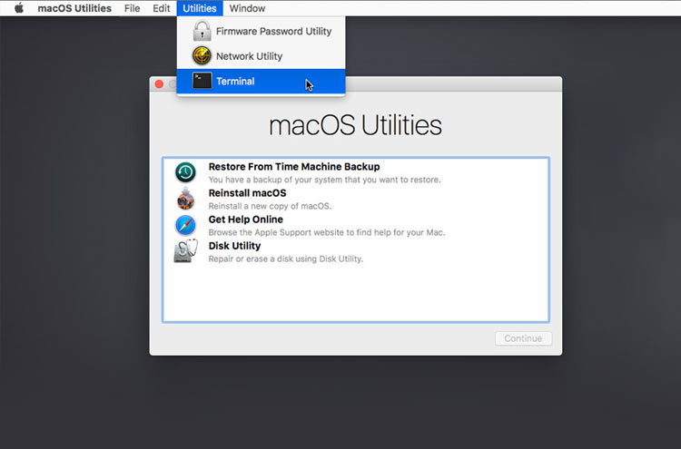Image resolution: width=681 pixels, height=449 pixels.
Task: Open the macOS Utilities application menu
Action: pyautogui.click(x=74, y=8)
